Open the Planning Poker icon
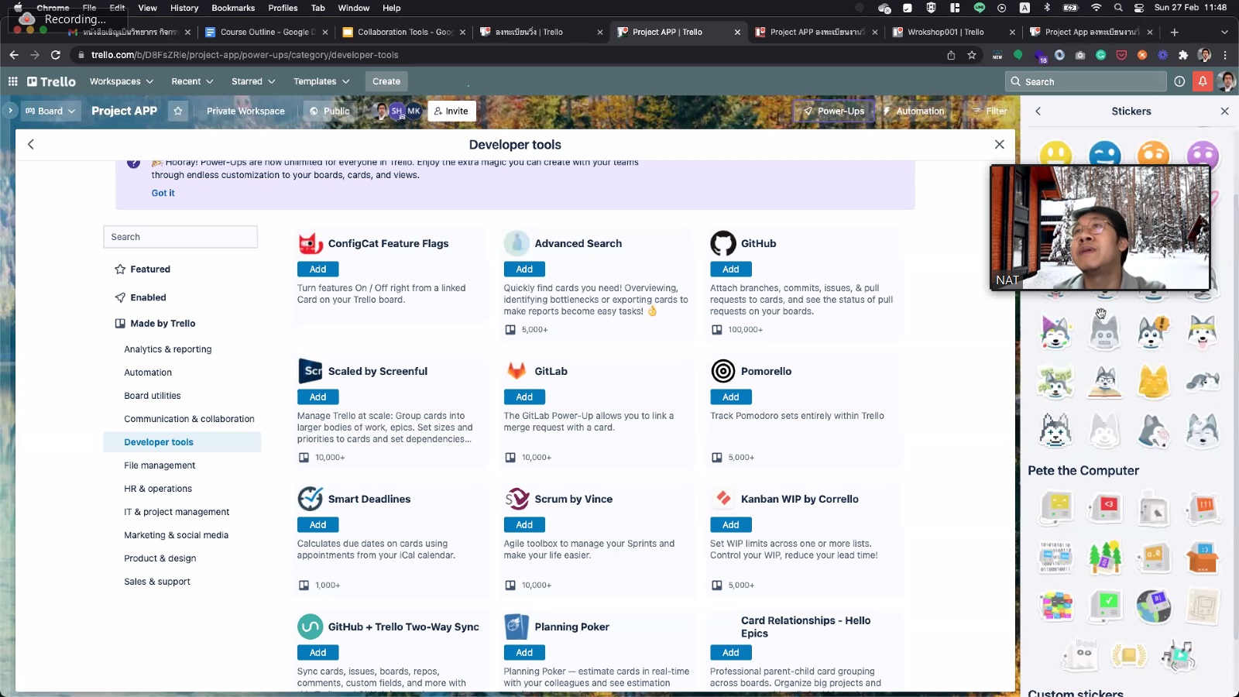The width and height of the screenshot is (1239, 697). 517,627
